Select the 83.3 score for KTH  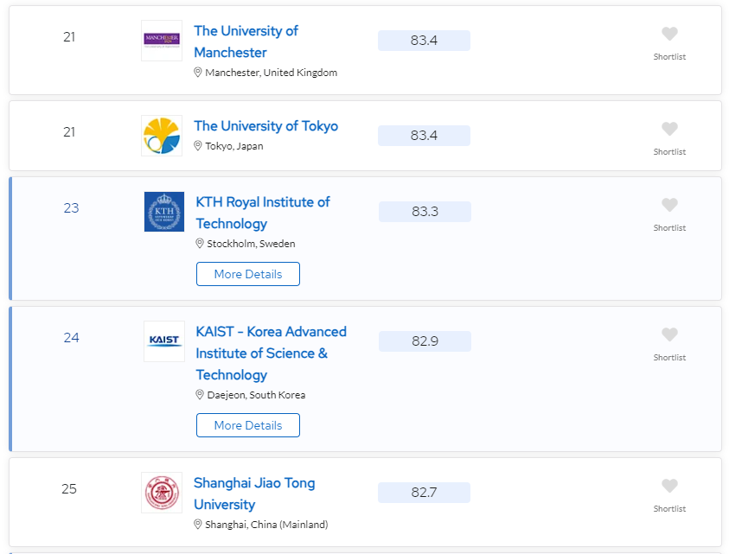(x=425, y=212)
